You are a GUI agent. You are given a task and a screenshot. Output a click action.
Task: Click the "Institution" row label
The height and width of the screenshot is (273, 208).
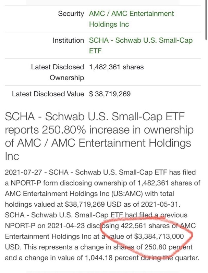pyautogui.click(x=68, y=40)
